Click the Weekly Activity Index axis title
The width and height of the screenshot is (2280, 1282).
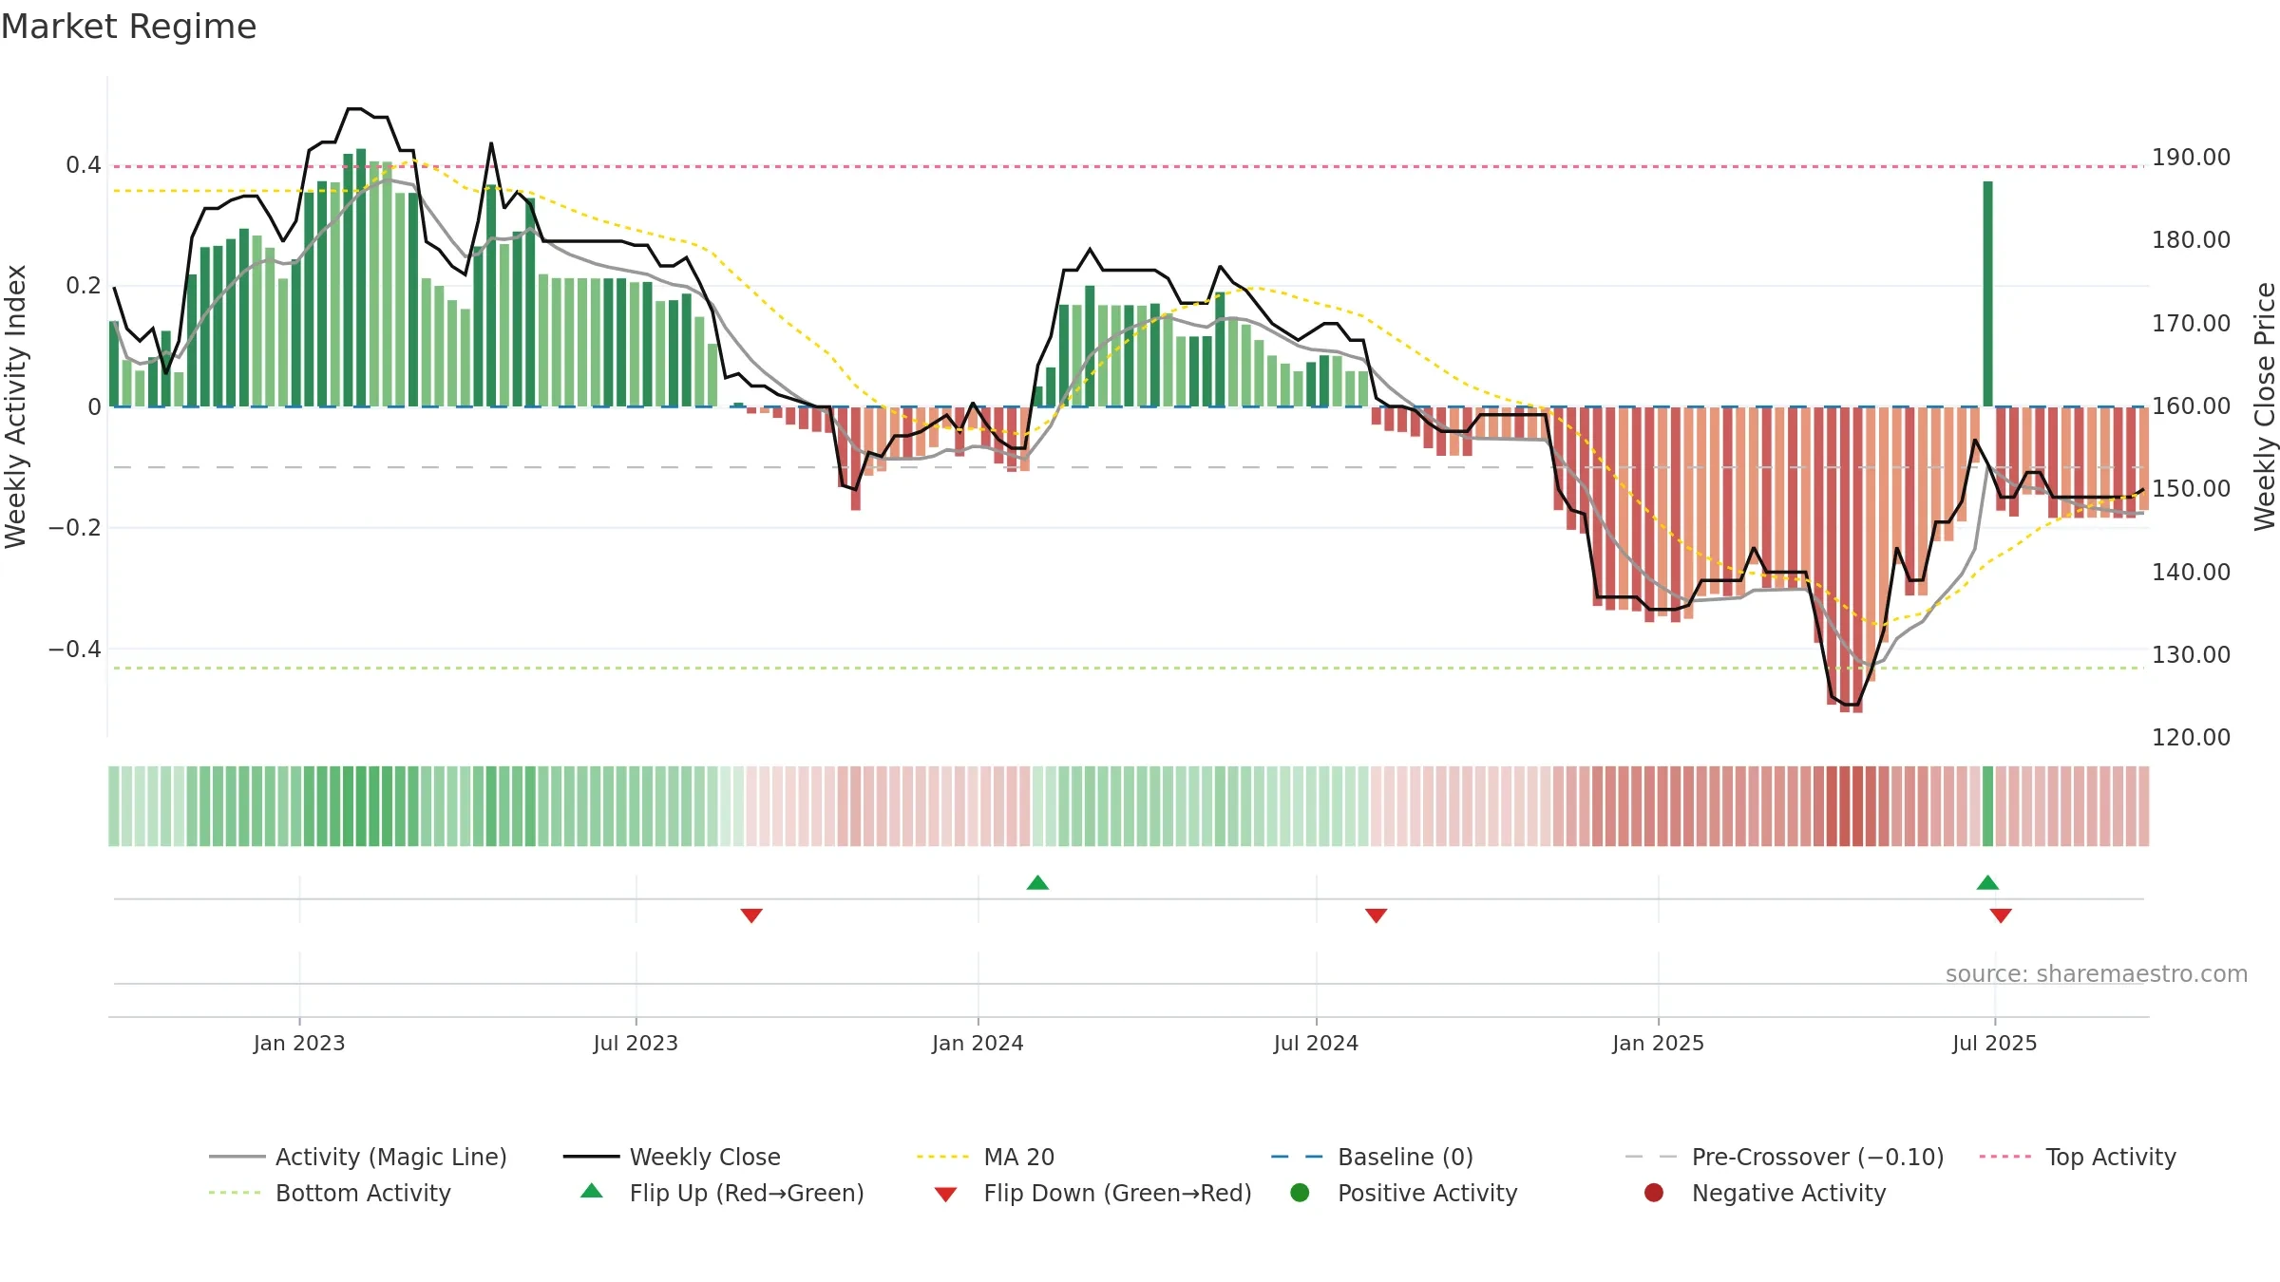pos(15,406)
